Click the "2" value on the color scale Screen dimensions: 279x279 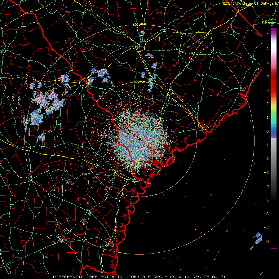(268, 104)
